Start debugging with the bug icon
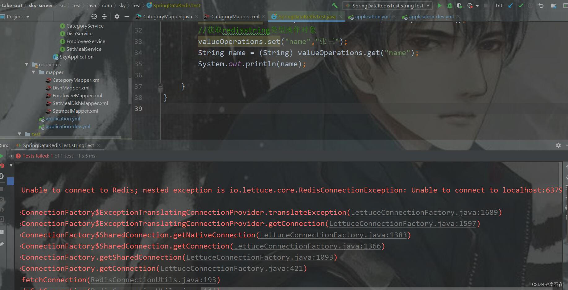 pos(449,6)
